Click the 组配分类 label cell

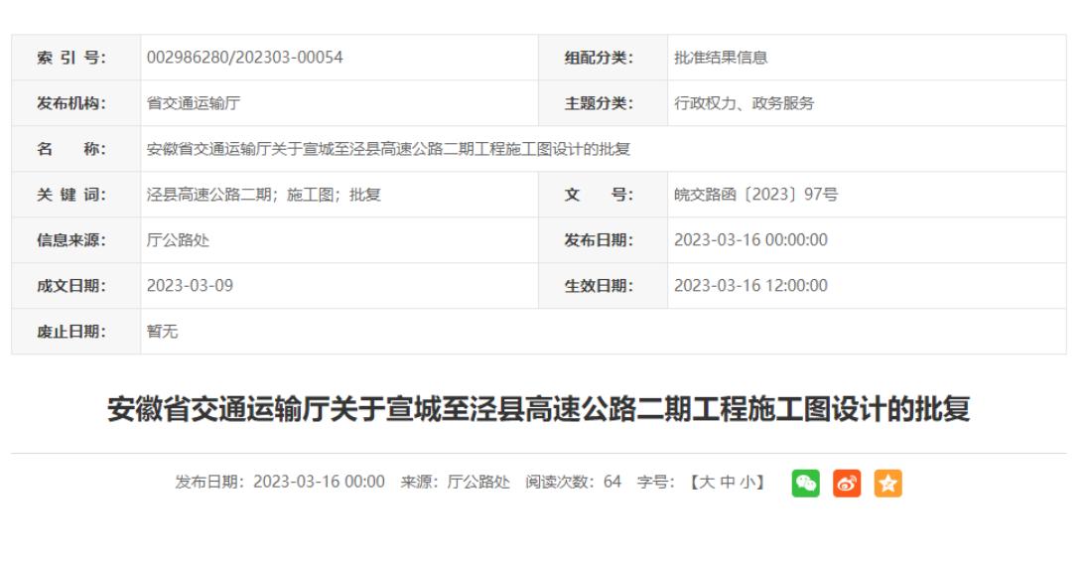point(604,58)
